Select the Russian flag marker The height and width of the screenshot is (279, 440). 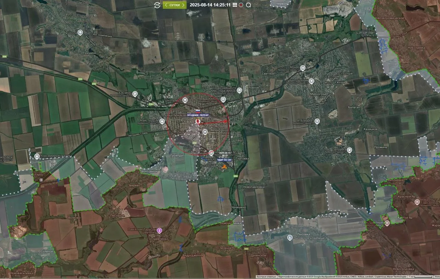tap(198, 111)
